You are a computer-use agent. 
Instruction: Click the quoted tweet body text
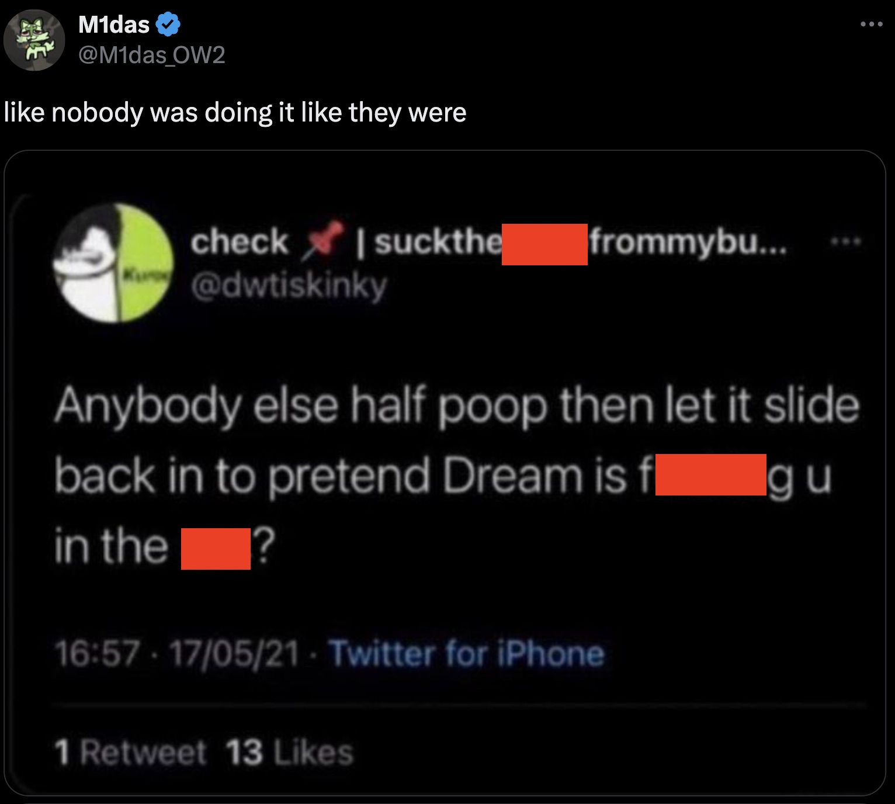(456, 476)
